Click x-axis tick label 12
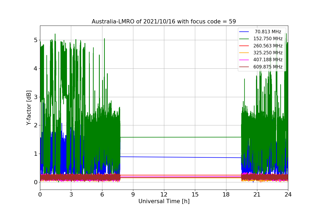This screenshot has height=213, width=320. [x=164, y=195]
